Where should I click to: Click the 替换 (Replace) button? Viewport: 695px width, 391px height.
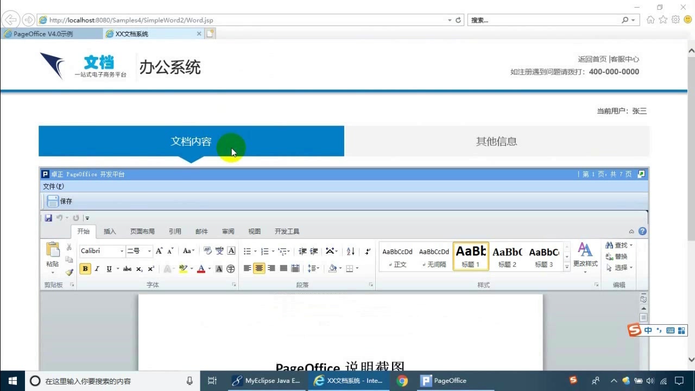(x=617, y=256)
